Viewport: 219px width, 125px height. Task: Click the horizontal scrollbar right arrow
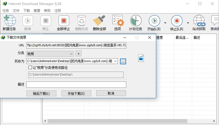click(214, 121)
